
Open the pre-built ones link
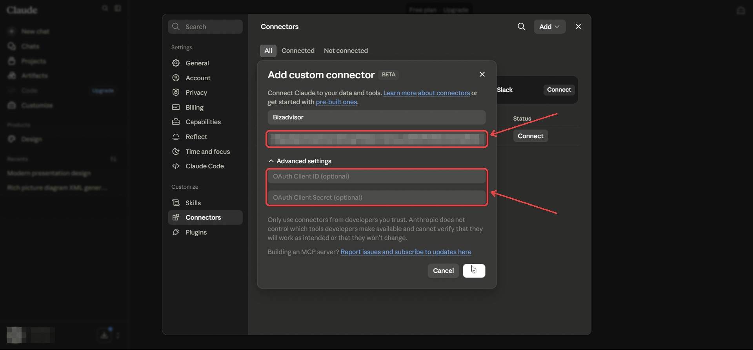pos(336,102)
